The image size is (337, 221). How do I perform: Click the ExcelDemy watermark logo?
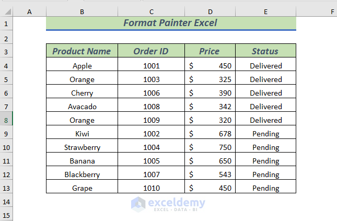(x=138, y=204)
